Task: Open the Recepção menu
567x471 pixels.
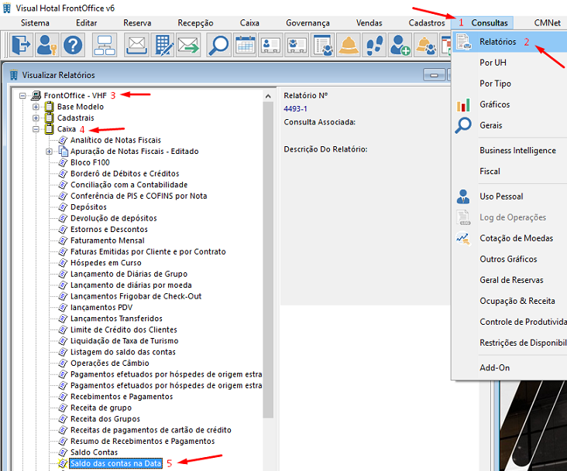Action: (x=196, y=22)
